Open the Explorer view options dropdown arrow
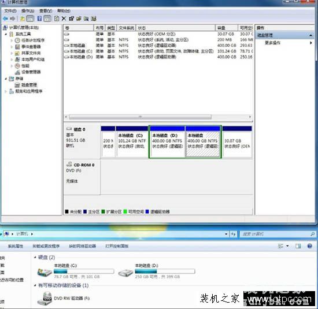 click(287, 246)
